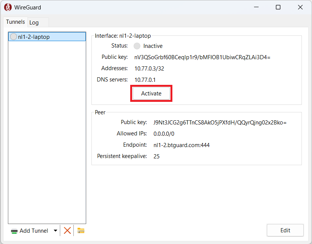Click status circle beside nl1-2-laptop in list
Screen dimensions: 312x244
point(14,37)
